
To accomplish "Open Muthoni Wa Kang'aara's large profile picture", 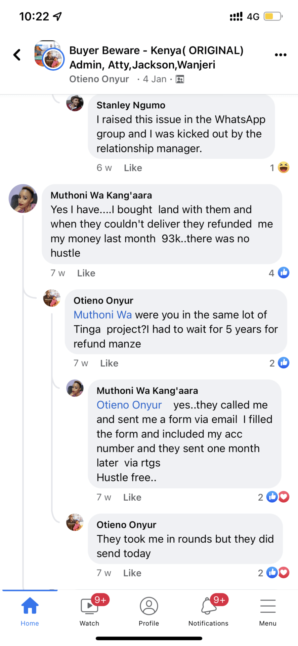I will (23, 199).
